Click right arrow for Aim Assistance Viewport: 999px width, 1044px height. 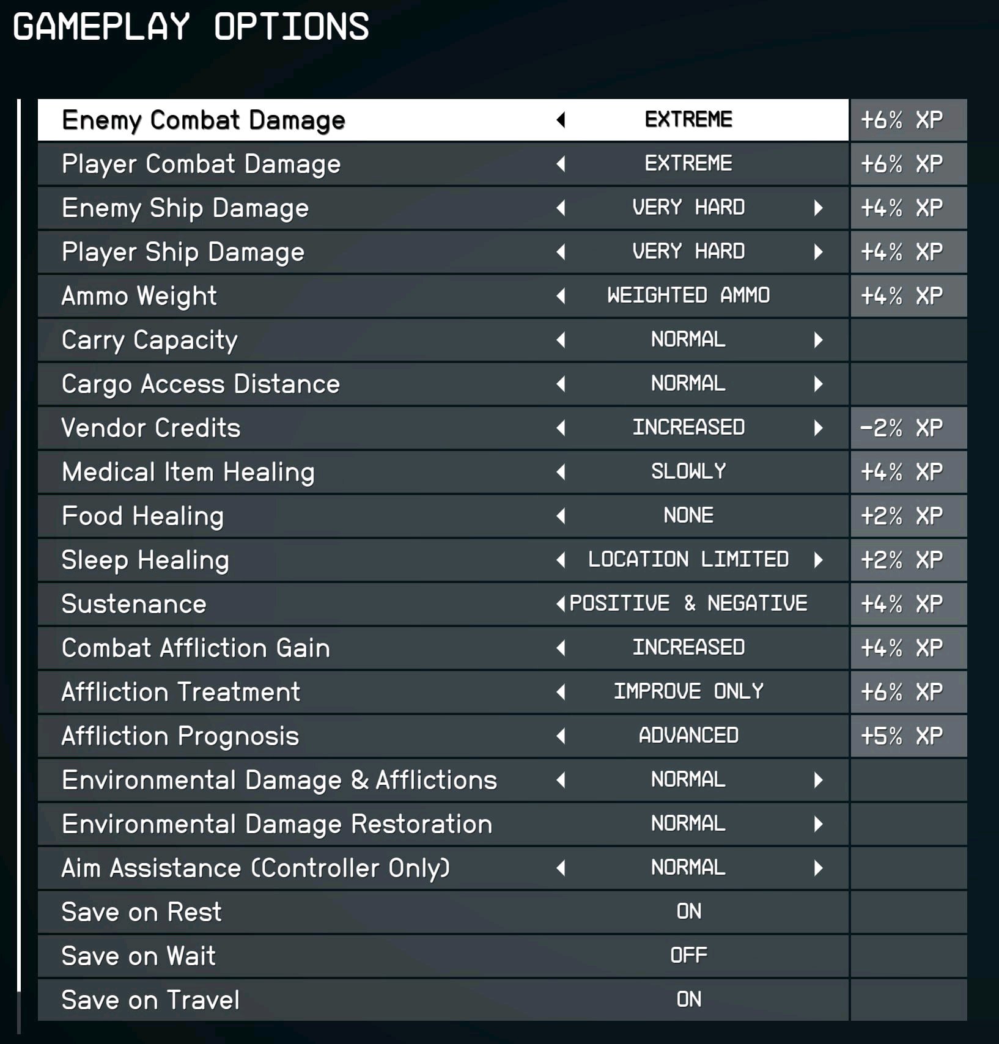[x=818, y=868]
